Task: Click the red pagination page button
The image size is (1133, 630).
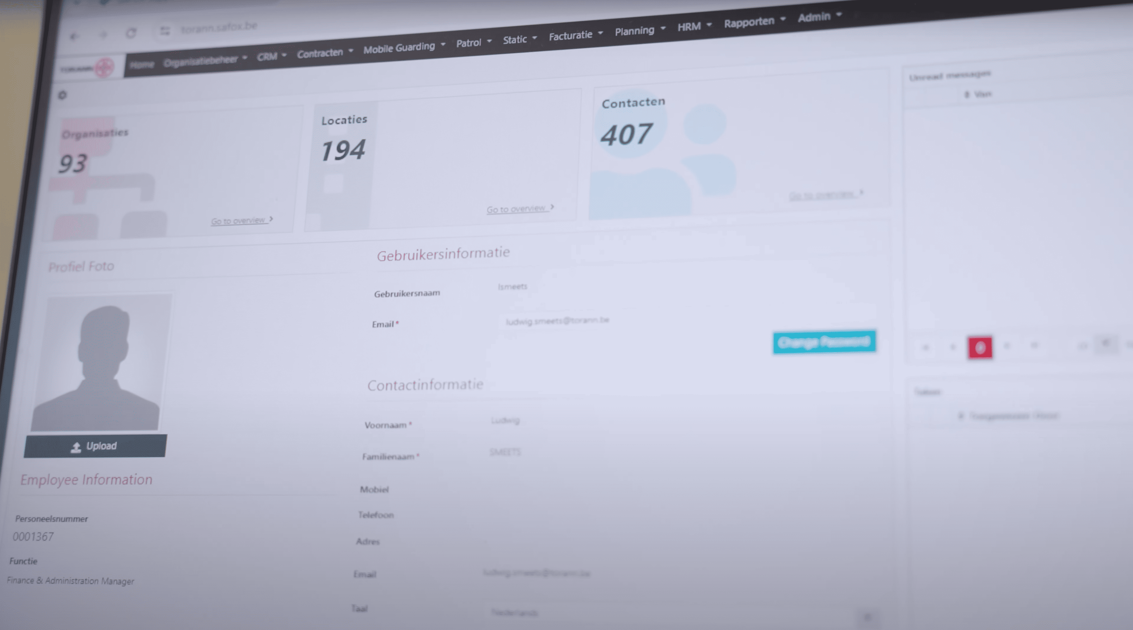Action: tap(980, 348)
